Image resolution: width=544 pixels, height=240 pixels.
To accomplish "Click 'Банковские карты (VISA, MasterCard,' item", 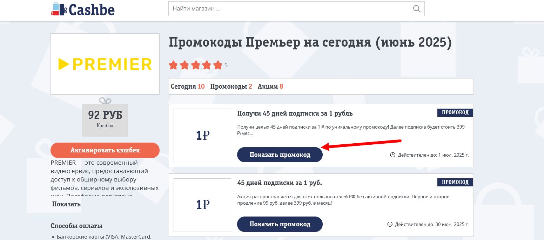I will tap(104, 237).
